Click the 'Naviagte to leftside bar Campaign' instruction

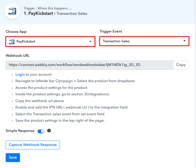[x=75, y=81]
